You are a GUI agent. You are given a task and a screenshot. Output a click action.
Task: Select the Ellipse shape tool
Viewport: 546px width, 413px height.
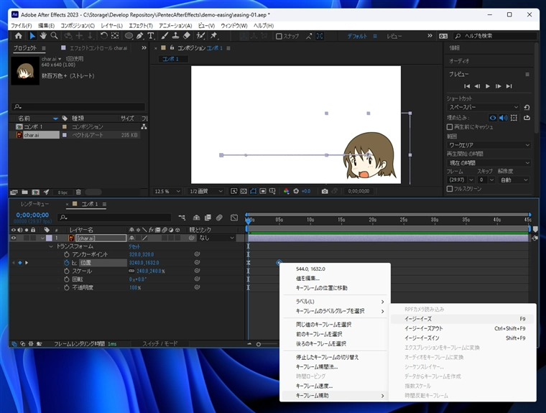(129, 36)
